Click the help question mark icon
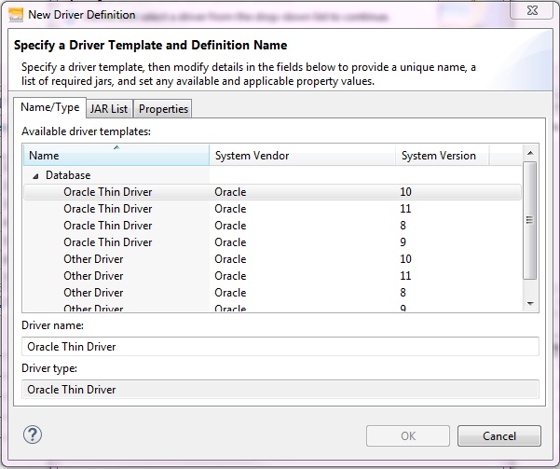 coord(33,435)
